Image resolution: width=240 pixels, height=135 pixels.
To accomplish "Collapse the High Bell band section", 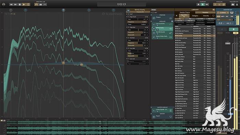I will (127, 27).
